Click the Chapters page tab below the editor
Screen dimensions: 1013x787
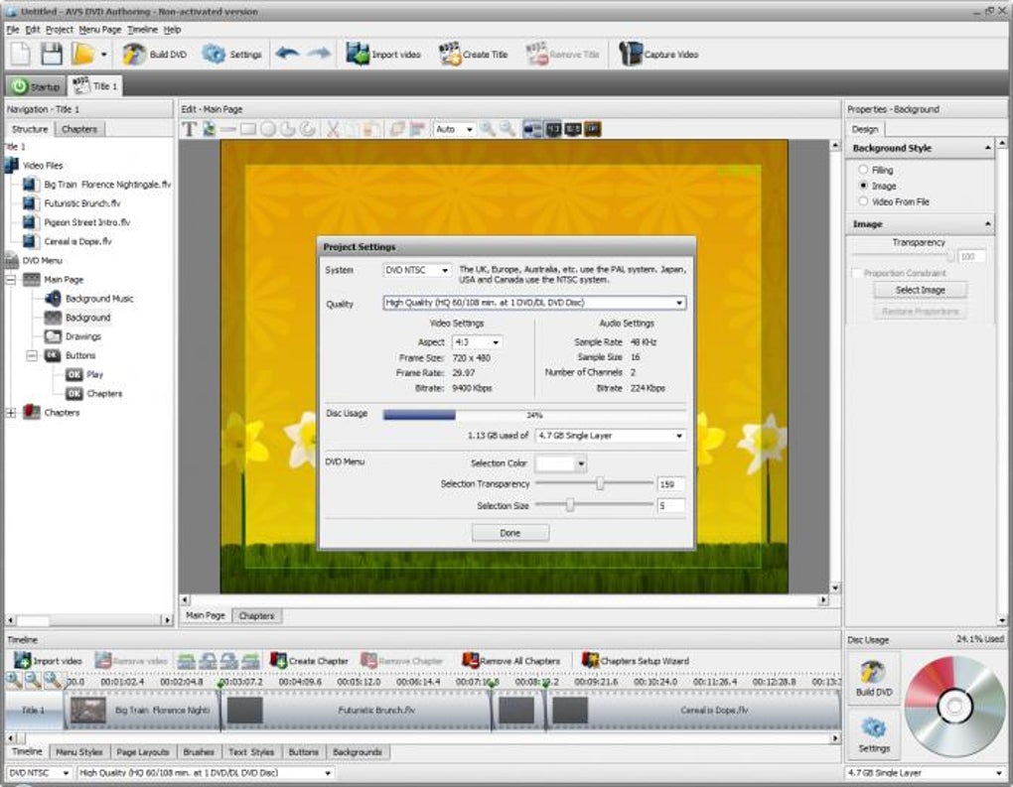(x=256, y=616)
